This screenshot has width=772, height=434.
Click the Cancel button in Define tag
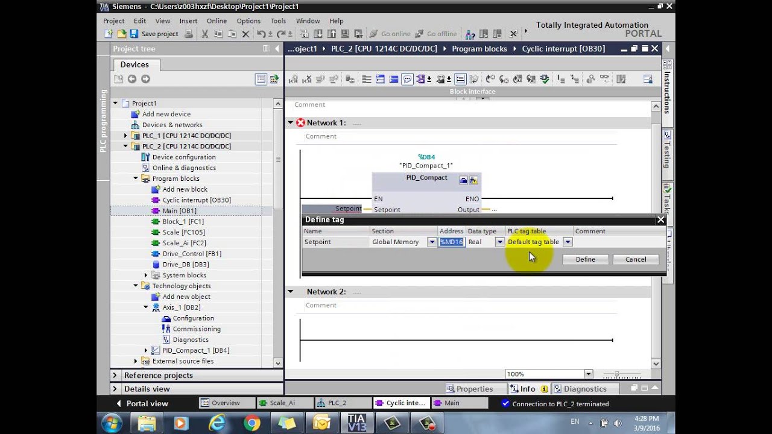(x=636, y=259)
